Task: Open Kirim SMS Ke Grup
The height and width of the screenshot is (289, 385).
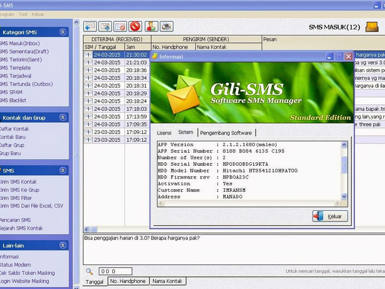Action: (x=20, y=190)
